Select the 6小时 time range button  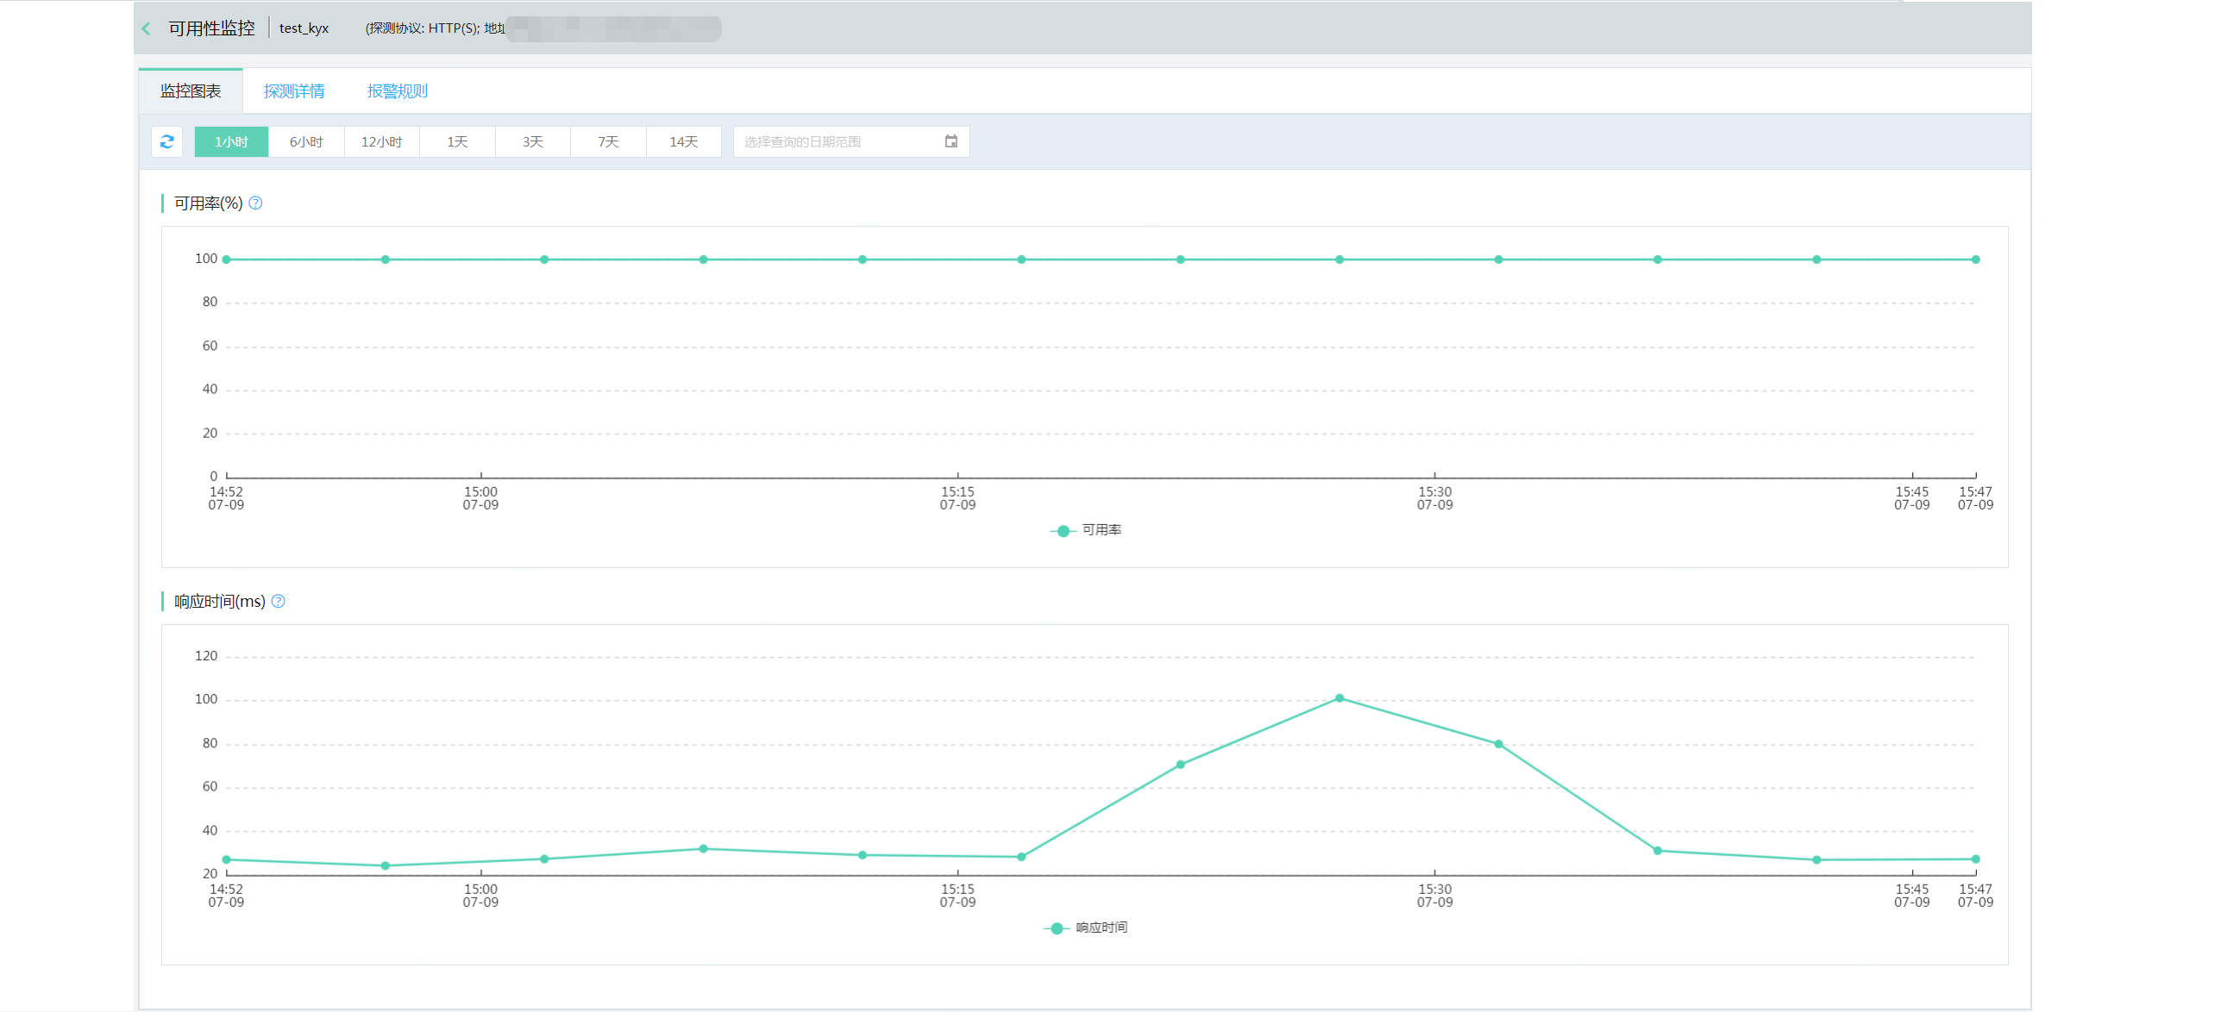(306, 141)
